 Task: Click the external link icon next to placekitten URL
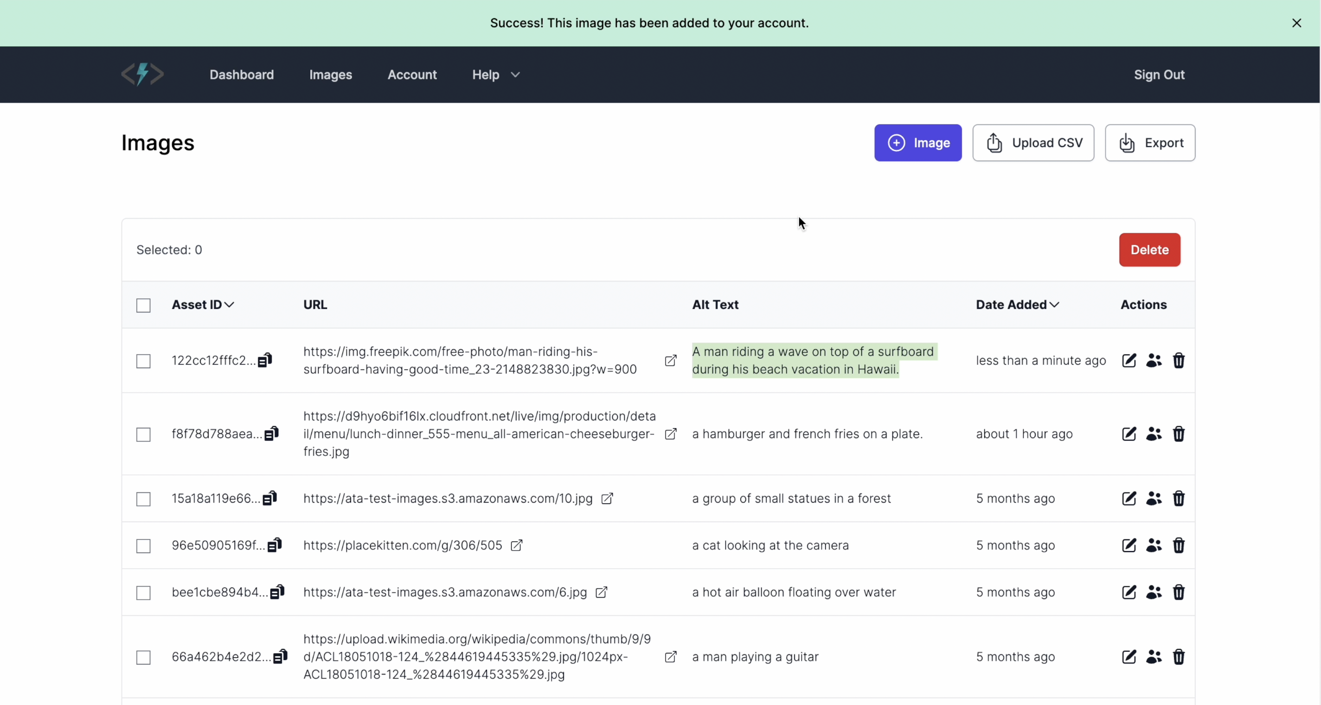click(x=516, y=545)
